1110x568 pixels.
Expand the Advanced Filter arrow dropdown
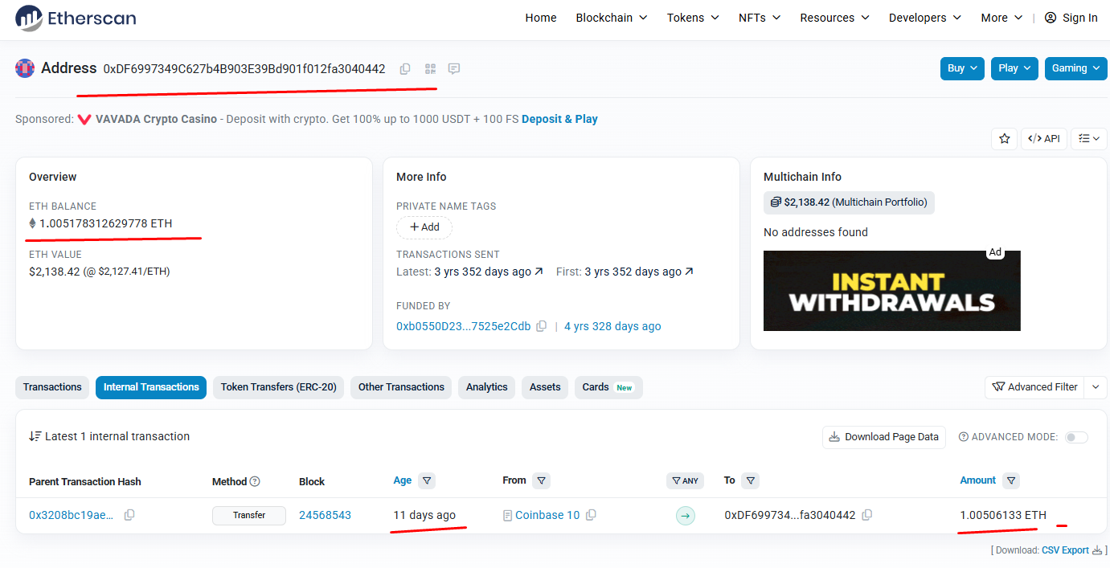click(1095, 387)
